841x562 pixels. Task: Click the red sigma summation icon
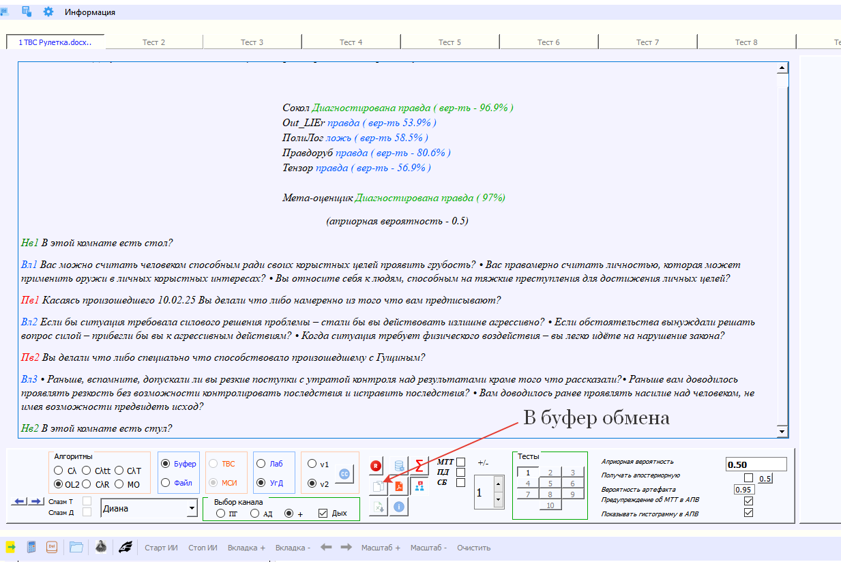[x=419, y=466]
